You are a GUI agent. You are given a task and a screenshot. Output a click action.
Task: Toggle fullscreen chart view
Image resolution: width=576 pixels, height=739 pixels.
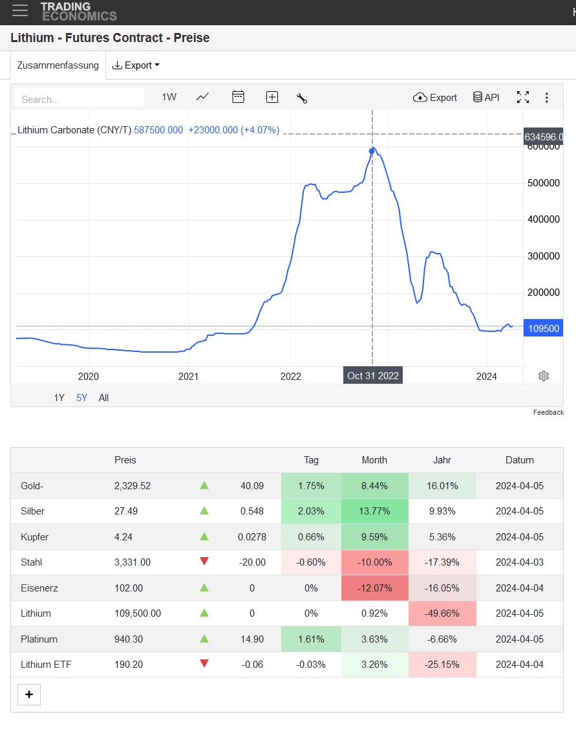[x=523, y=97]
